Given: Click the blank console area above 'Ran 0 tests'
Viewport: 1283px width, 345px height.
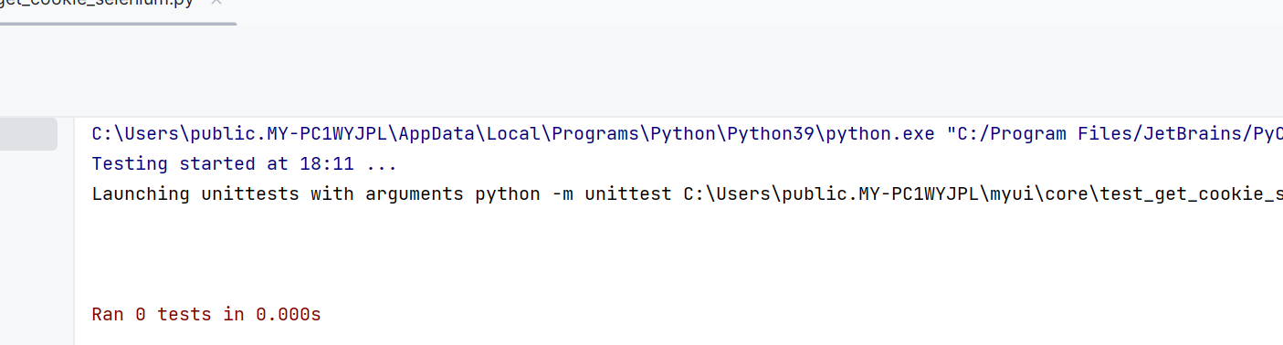Looking at the screenshot, I should [678, 256].
